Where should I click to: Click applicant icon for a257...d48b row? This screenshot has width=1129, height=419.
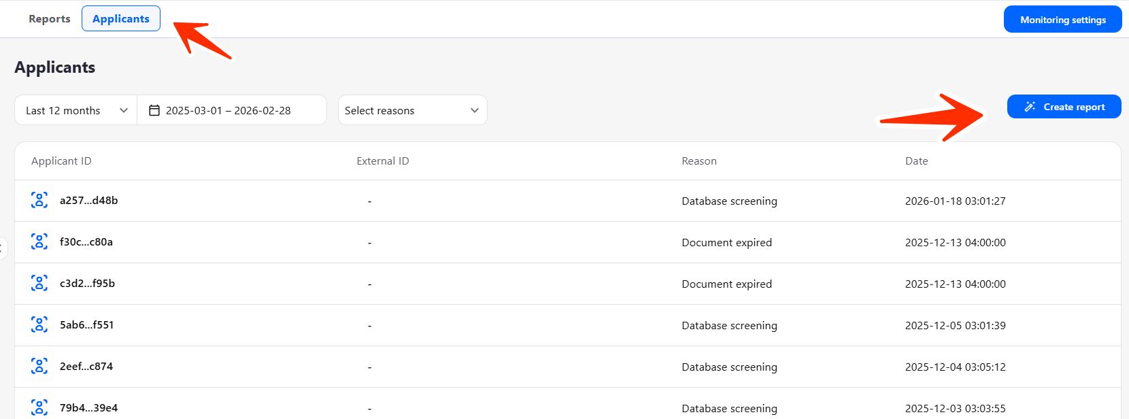(39, 200)
